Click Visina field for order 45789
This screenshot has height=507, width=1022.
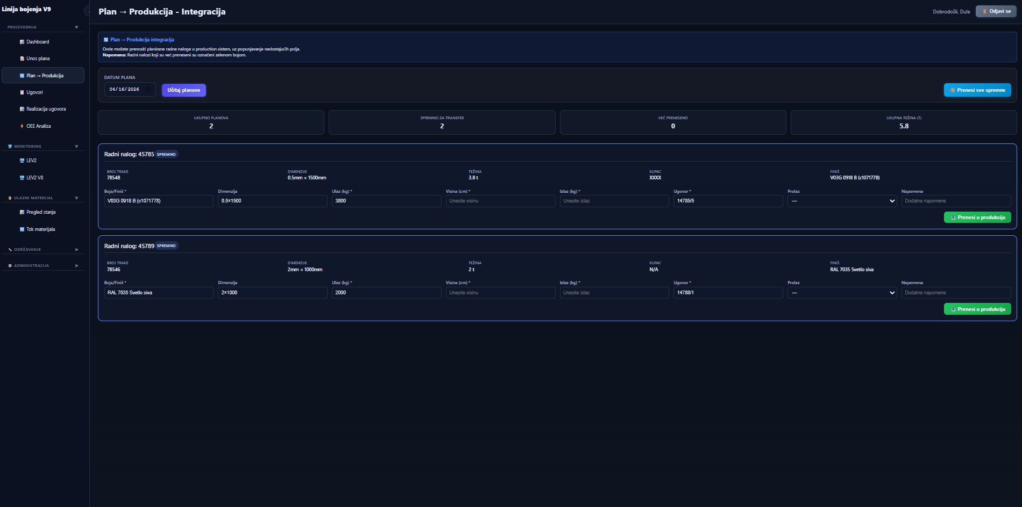pos(500,293)
